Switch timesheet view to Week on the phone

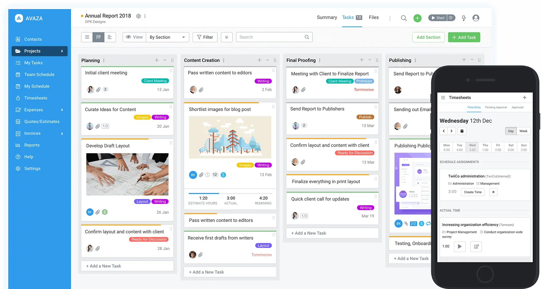(x=524, y=131)
